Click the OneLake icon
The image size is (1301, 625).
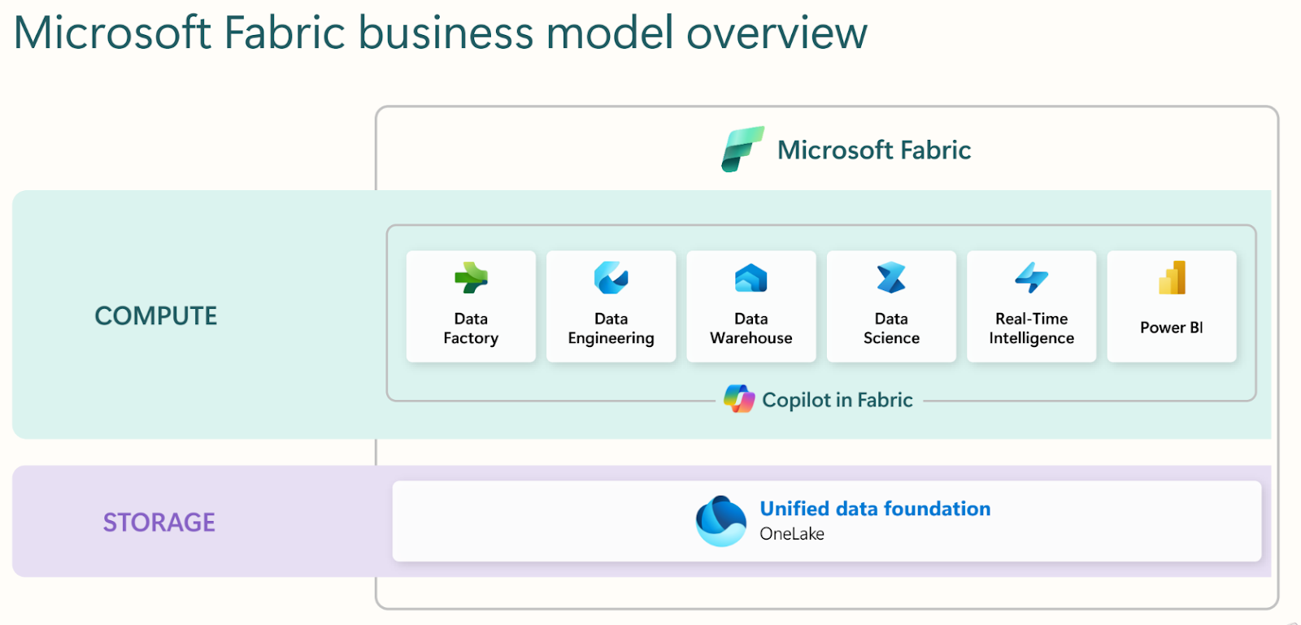[720, 521]
